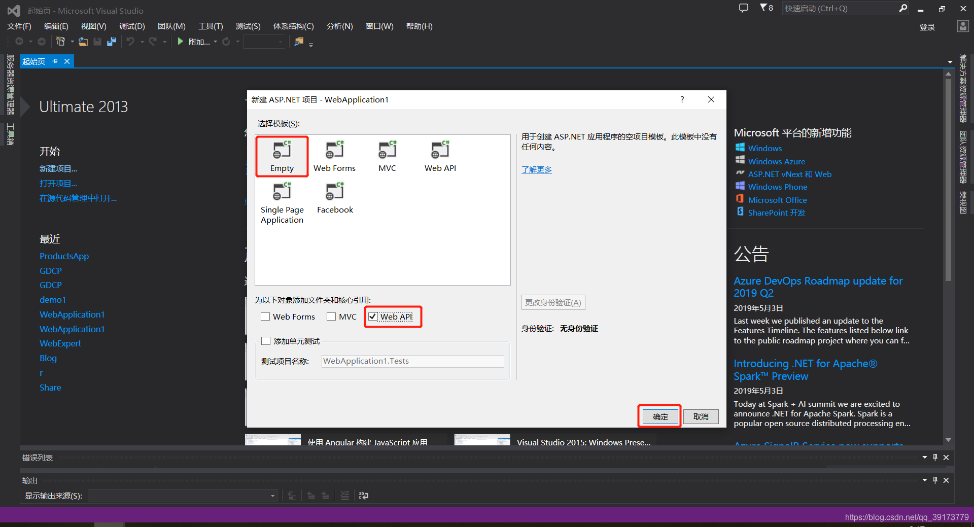Pin the 起始页 tab

click(55, 61)
